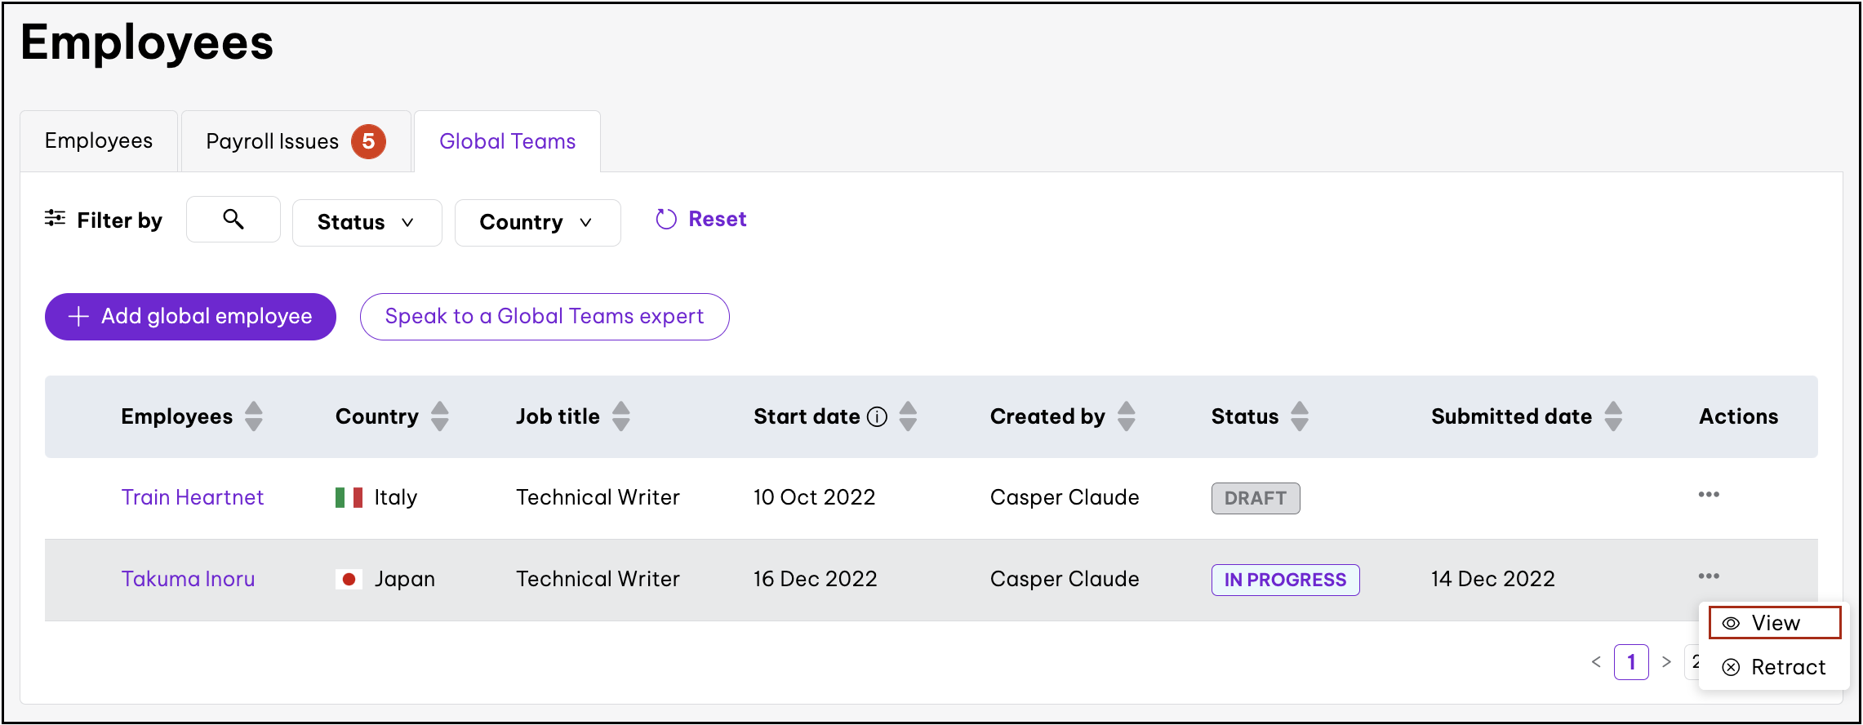The width and height of the screenshot is (1863, 725).
Task: Click Add global employee button
Action: coord(190,317)
